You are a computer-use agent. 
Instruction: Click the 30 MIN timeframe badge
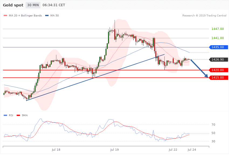(x=33, y=5)
